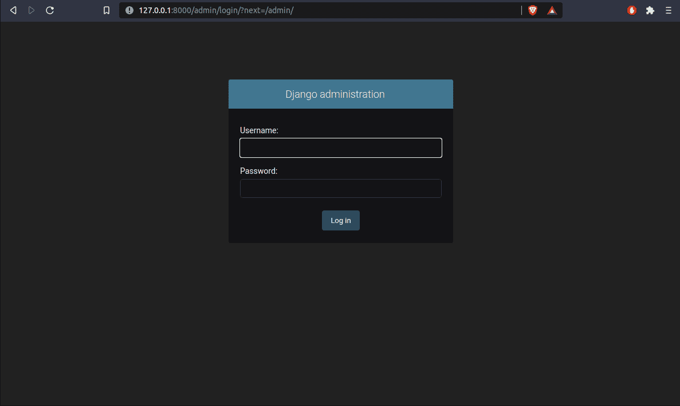Click into the Username field
The height and width of the screenshot is (406, 680).
(x=341, y=148)
